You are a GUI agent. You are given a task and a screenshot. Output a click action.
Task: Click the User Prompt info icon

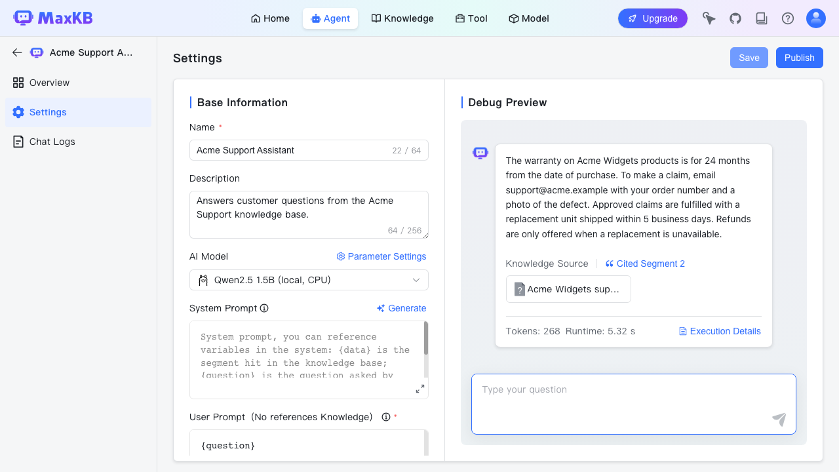(x=386, y=417)
